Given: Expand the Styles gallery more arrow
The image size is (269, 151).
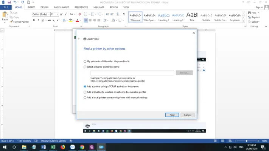Looking at the screenshot, I should coord(243,21).
